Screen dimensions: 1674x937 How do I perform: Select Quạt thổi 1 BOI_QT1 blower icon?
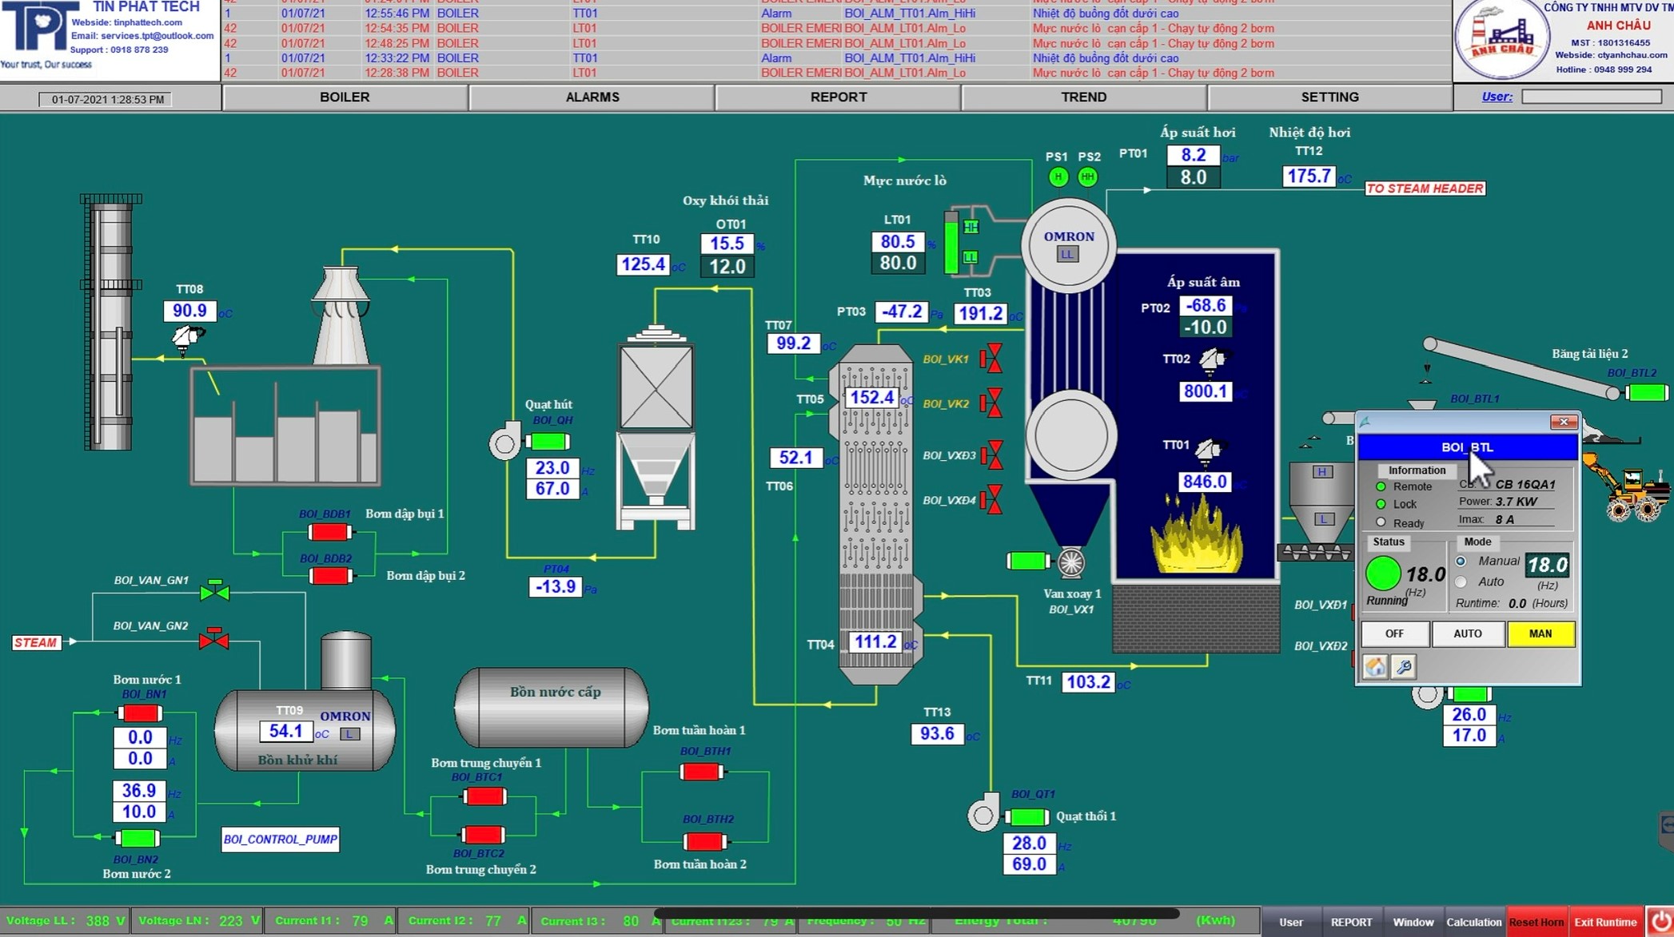click(983, 815)
